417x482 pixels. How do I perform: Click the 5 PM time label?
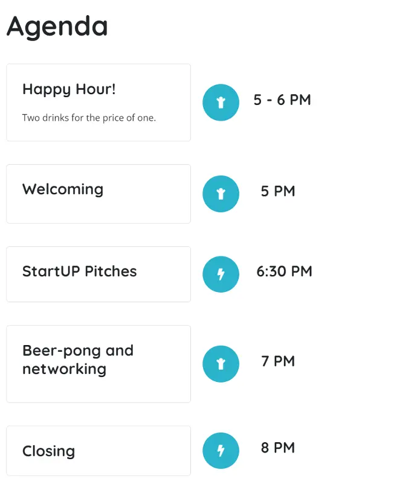[x=278, y=191]
